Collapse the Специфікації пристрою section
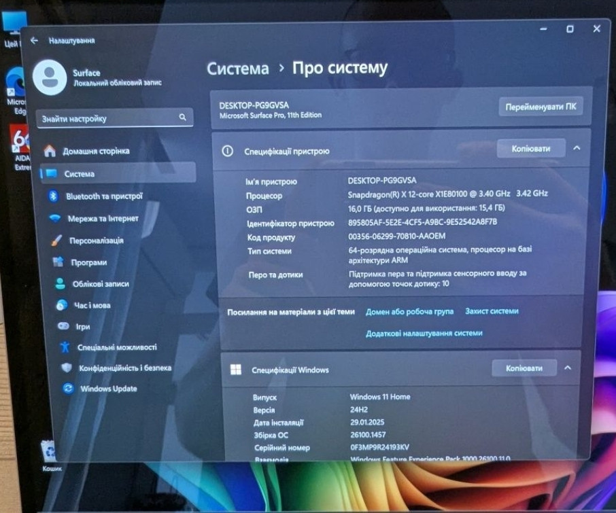This screenshot has width=616, height=513. (577, 148)
